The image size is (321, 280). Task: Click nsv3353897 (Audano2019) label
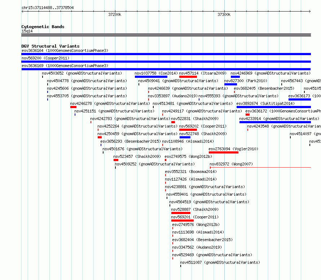point(173,96)
